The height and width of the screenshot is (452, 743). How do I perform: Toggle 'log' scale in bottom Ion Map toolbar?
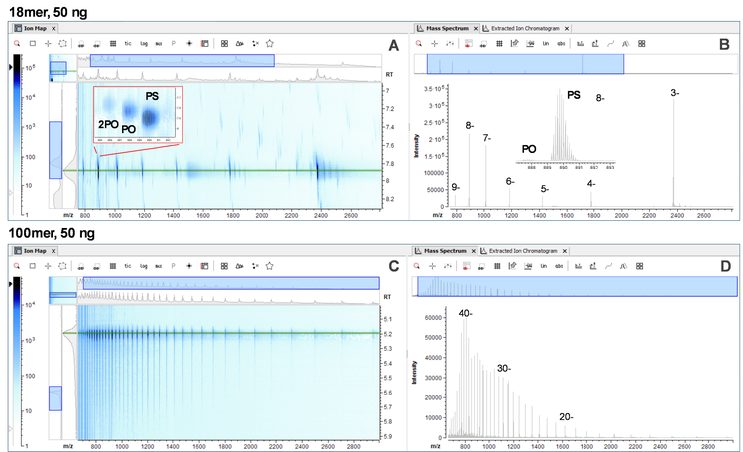coord(144,266)
